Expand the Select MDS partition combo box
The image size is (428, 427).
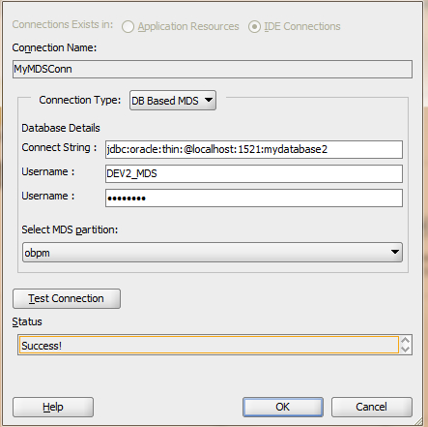pos(213,253)
